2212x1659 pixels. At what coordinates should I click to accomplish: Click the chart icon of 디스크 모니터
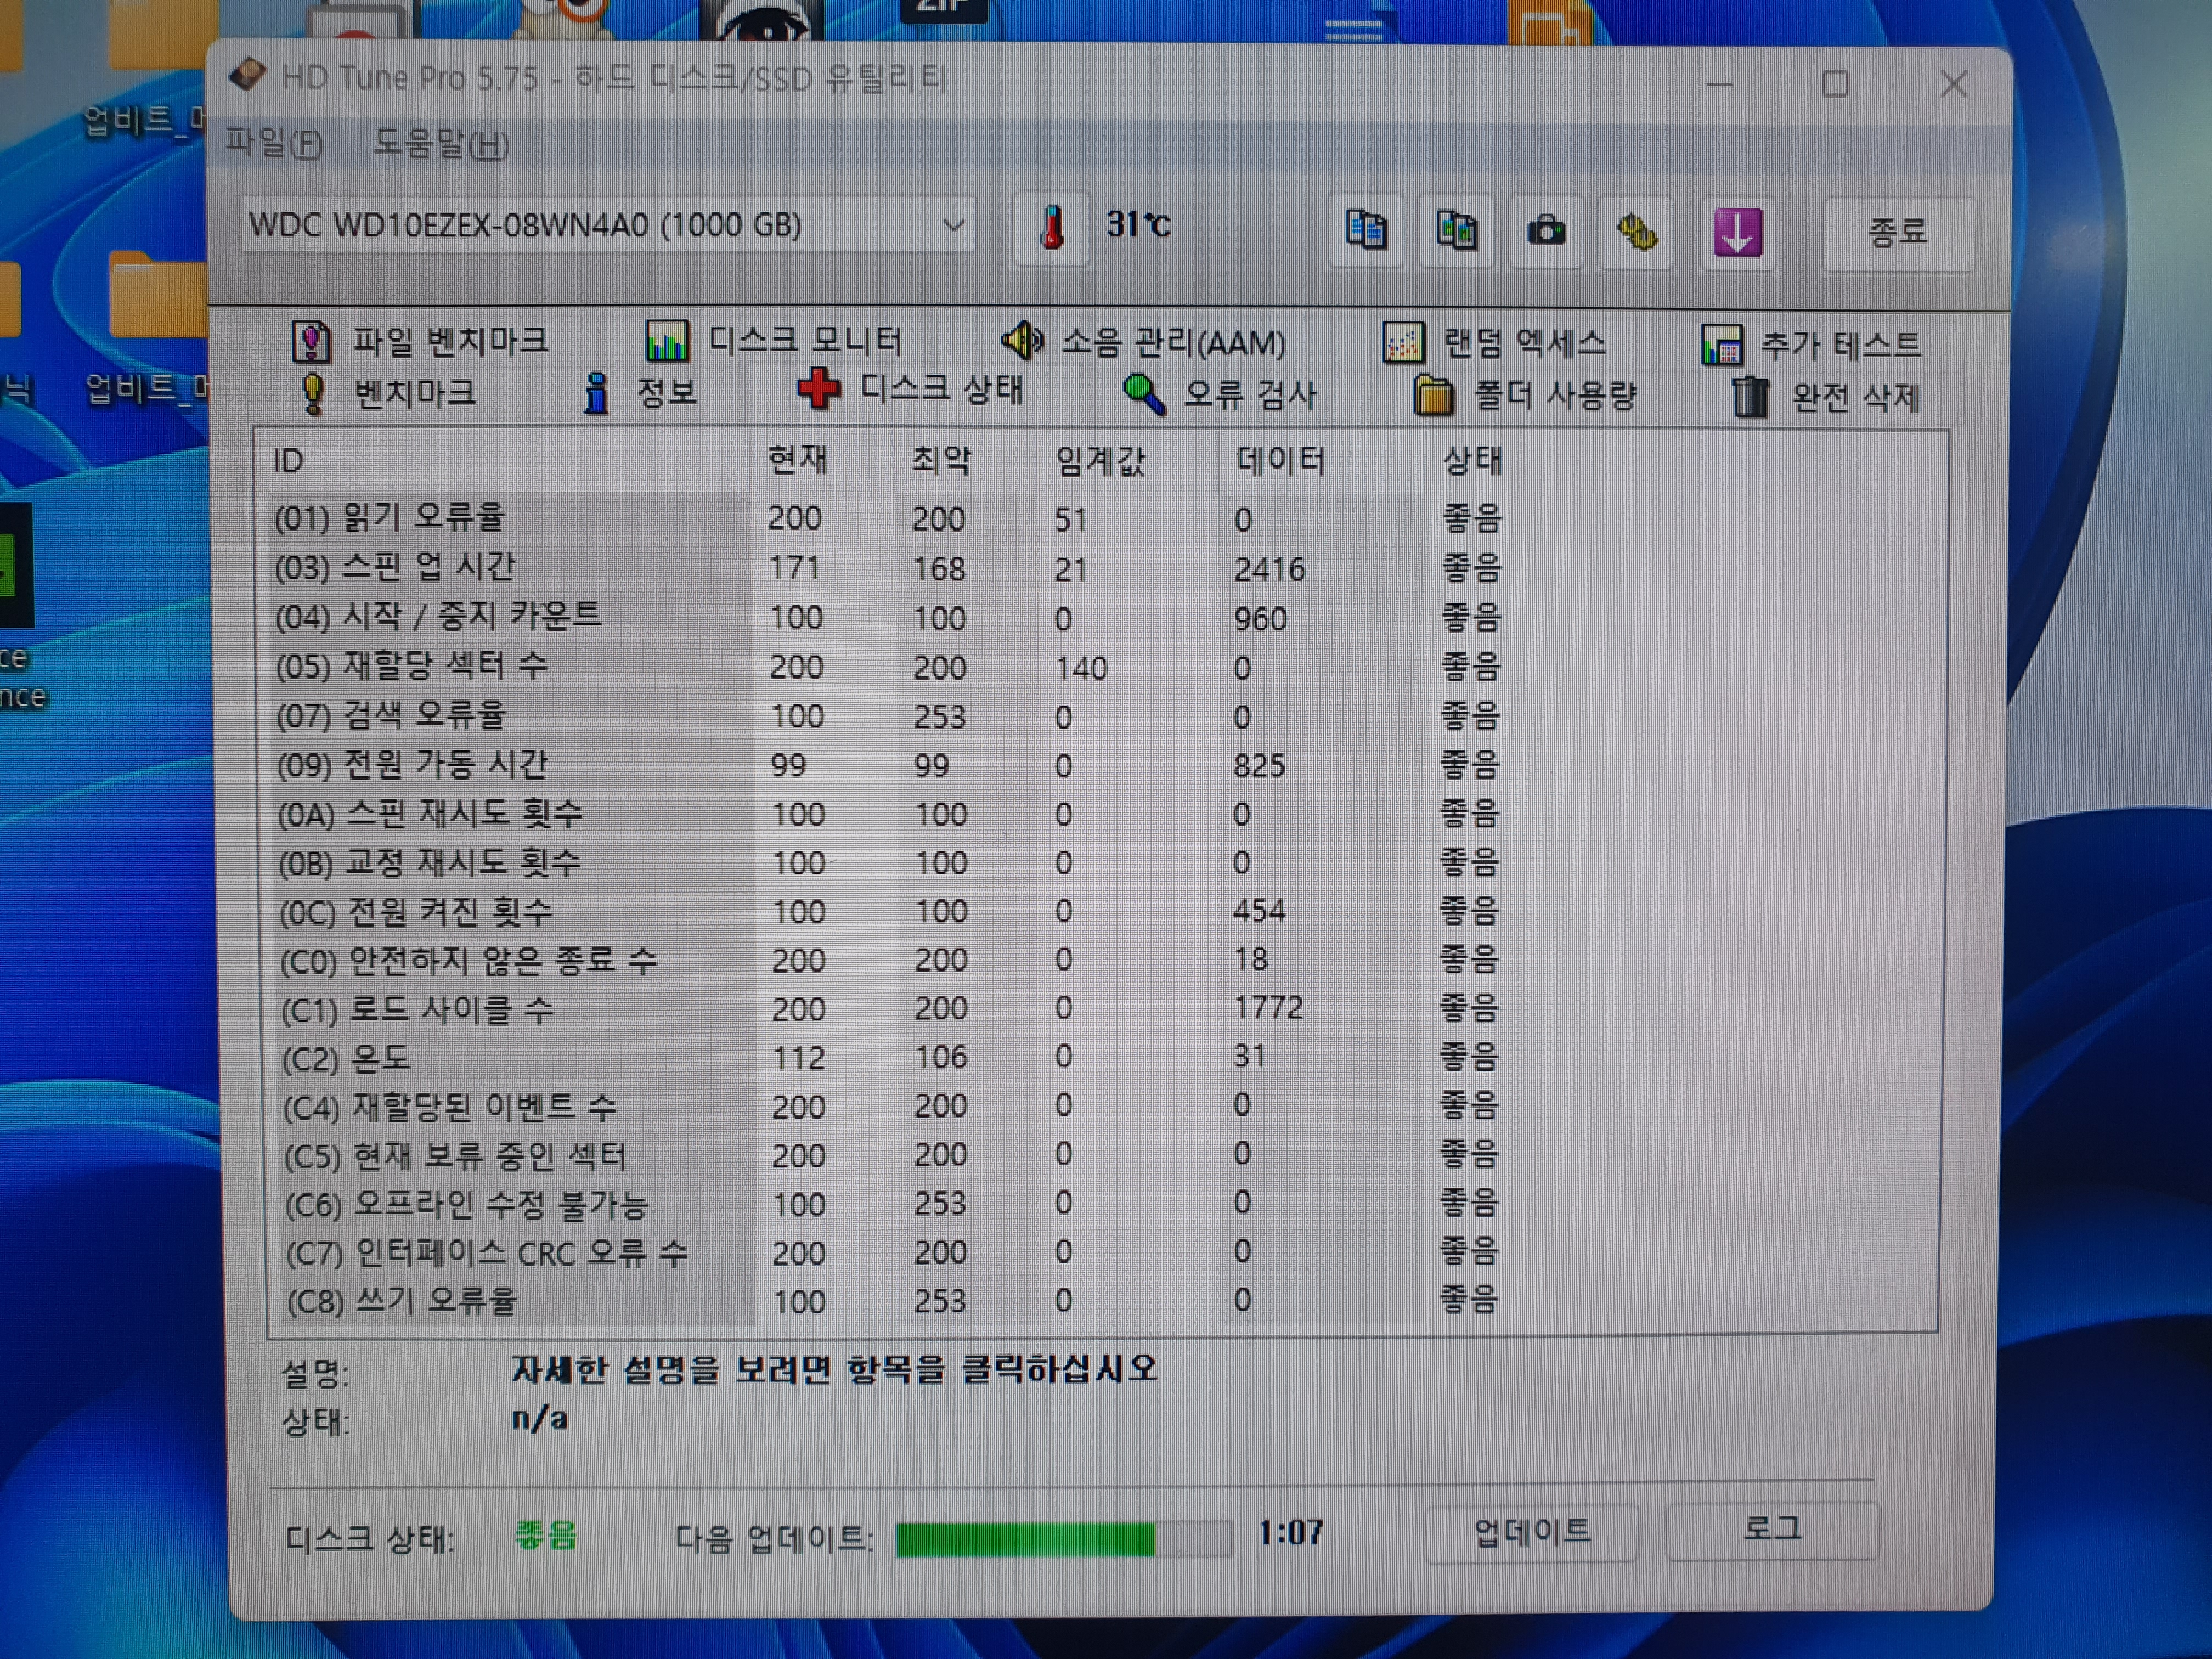click(667, 341)
